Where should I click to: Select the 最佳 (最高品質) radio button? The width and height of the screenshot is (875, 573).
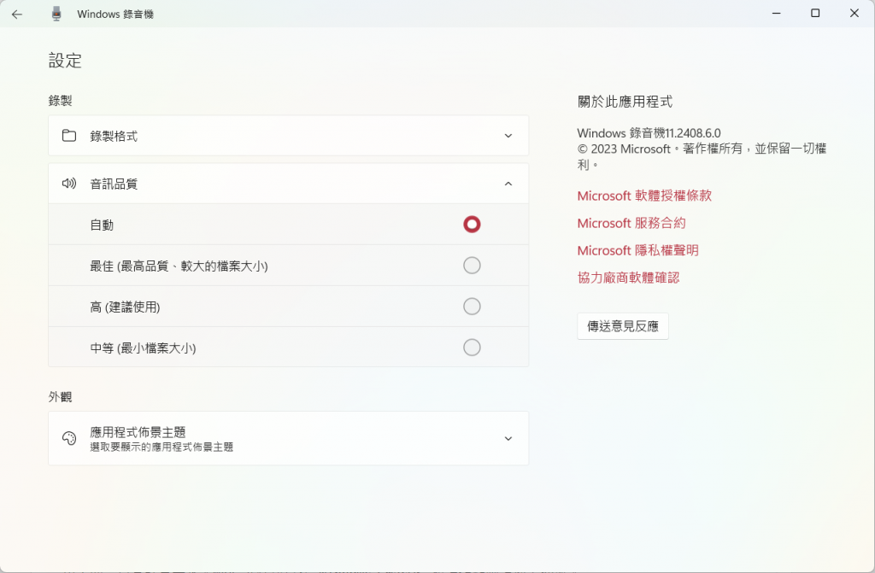(472, 266)
